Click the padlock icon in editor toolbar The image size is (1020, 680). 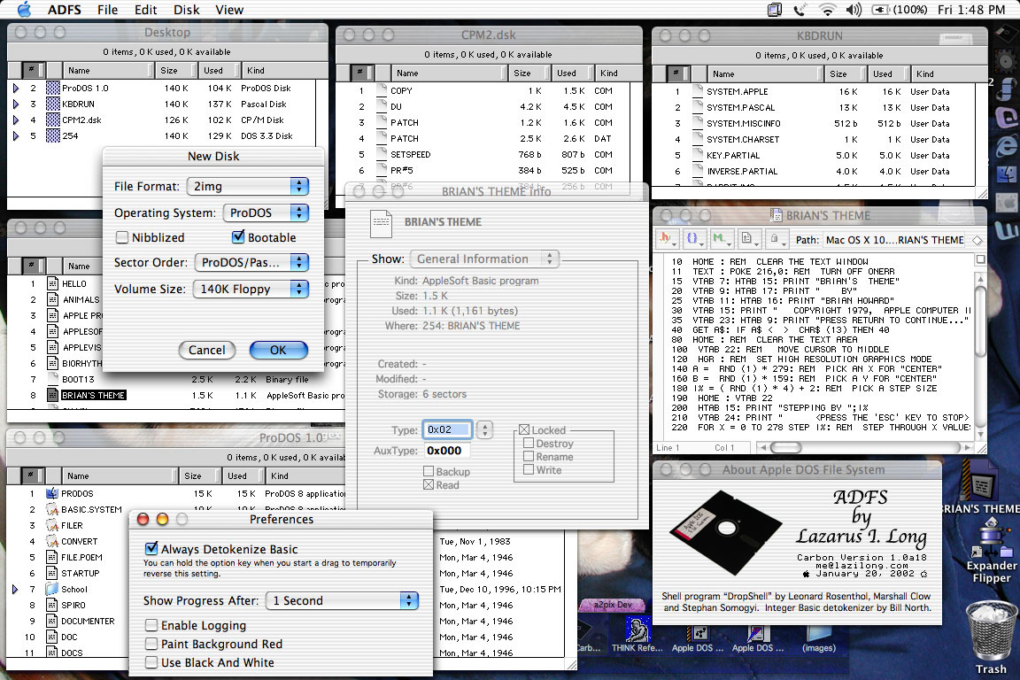(776, 239)
